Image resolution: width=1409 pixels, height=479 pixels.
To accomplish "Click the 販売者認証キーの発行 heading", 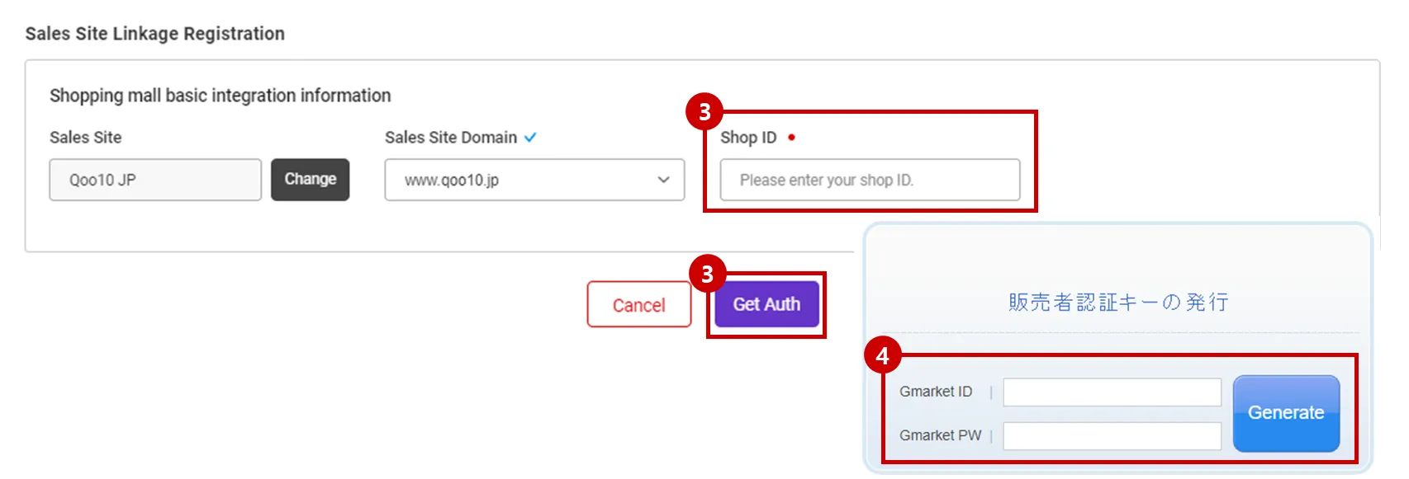I will tap(1118, 303).
